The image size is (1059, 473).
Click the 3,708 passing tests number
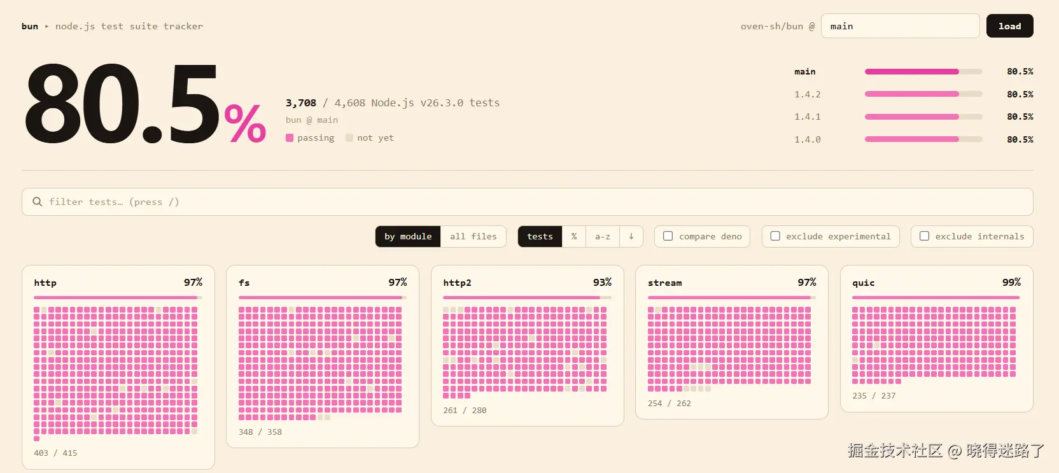(301, 103)
